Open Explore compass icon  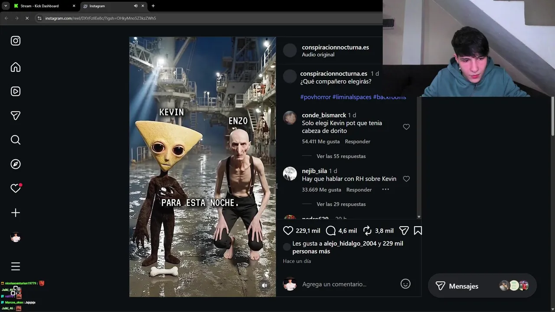(x=16, y=164)
